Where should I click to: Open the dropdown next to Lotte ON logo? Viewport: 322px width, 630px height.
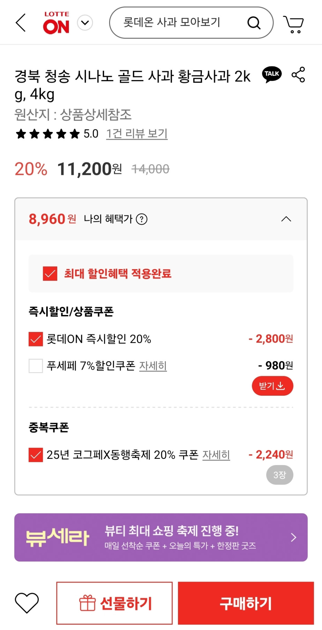pyautogui.click(x=85, y=23)
